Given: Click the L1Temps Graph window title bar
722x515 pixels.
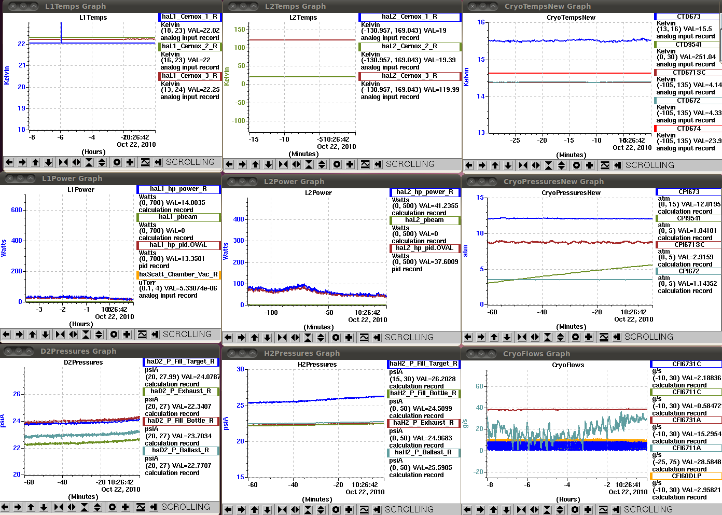Looking at the screenshot, I should [x=112, y=6].
